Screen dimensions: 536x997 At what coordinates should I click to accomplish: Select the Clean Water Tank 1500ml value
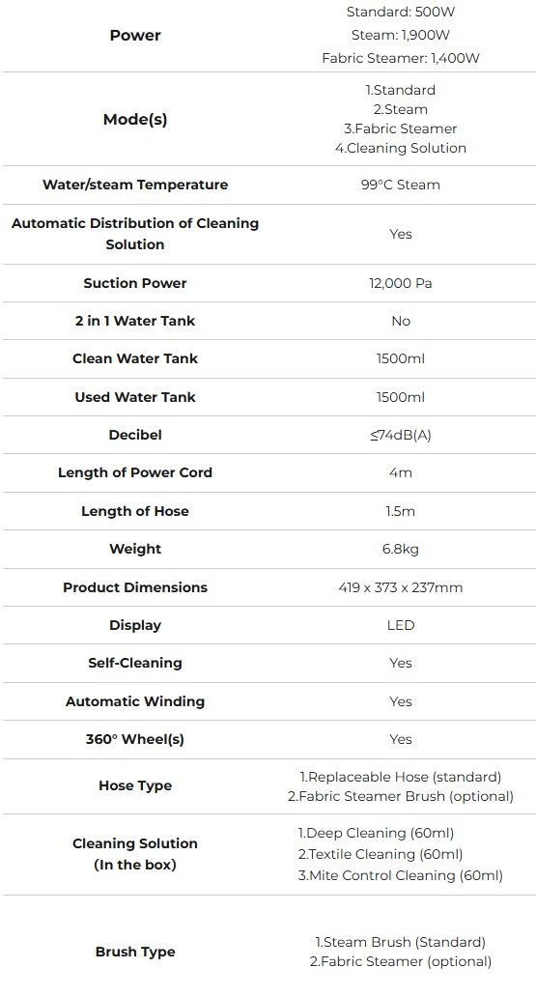click(401, 358)
